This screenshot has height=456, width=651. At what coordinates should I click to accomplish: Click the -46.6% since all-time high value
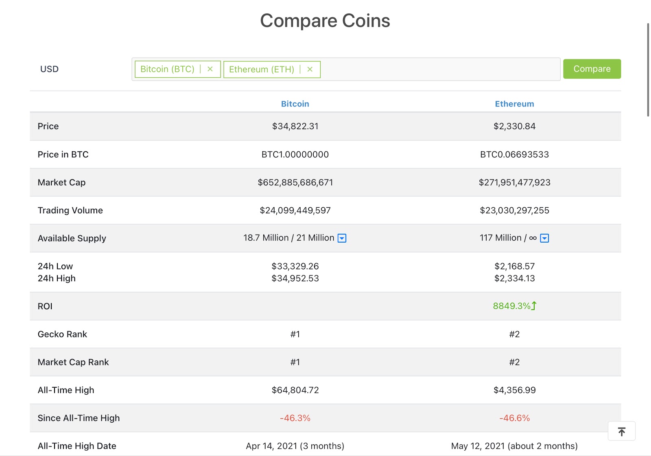tap(514, 418)
